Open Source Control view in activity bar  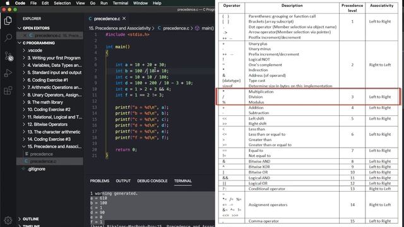[x=8, y=55]
